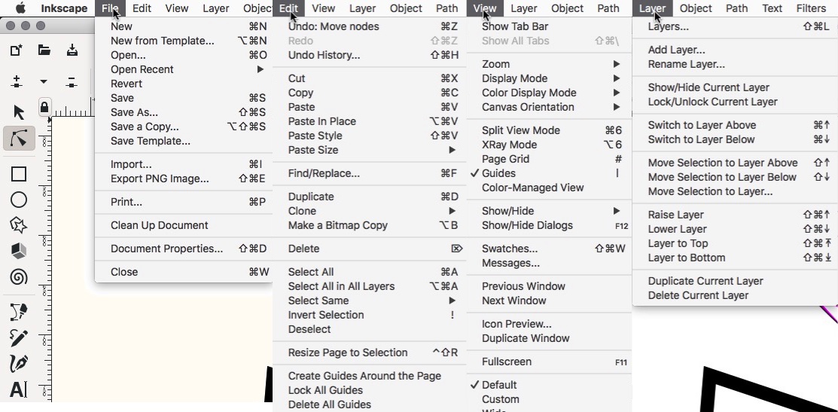Select the Bezier curve pen tool
Viewport: 838px width, 412px height.
pos(19,312)
